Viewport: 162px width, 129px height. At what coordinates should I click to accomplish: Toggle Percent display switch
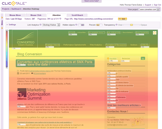pyautogui.click(x=99, y=25)
